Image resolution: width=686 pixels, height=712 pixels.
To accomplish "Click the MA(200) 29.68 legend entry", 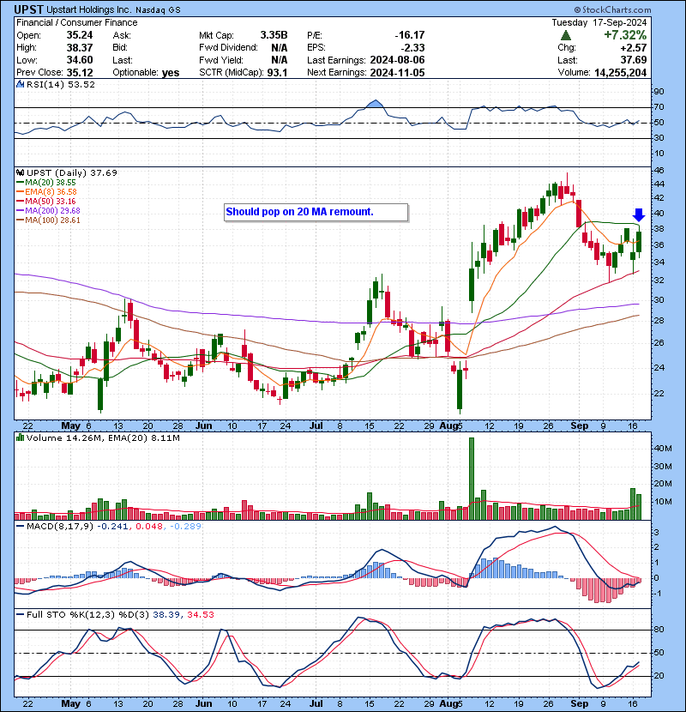I will point(52,211).
